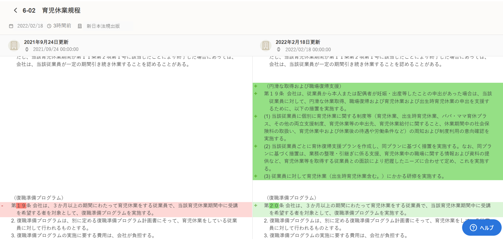
Task: Click the plus marker beside 第20条 line
Action: tap(256, 206)
